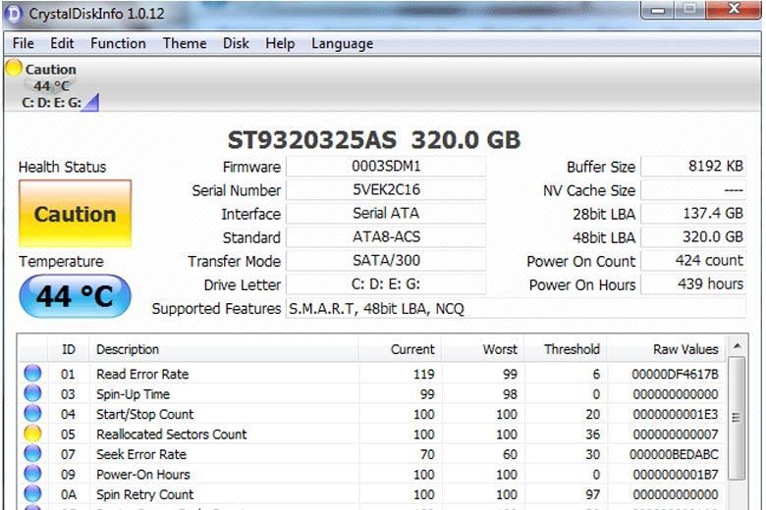The image size is (766, 510).
Task: Click the Firmware field 0003SDM1
Action: click(386, 166)
